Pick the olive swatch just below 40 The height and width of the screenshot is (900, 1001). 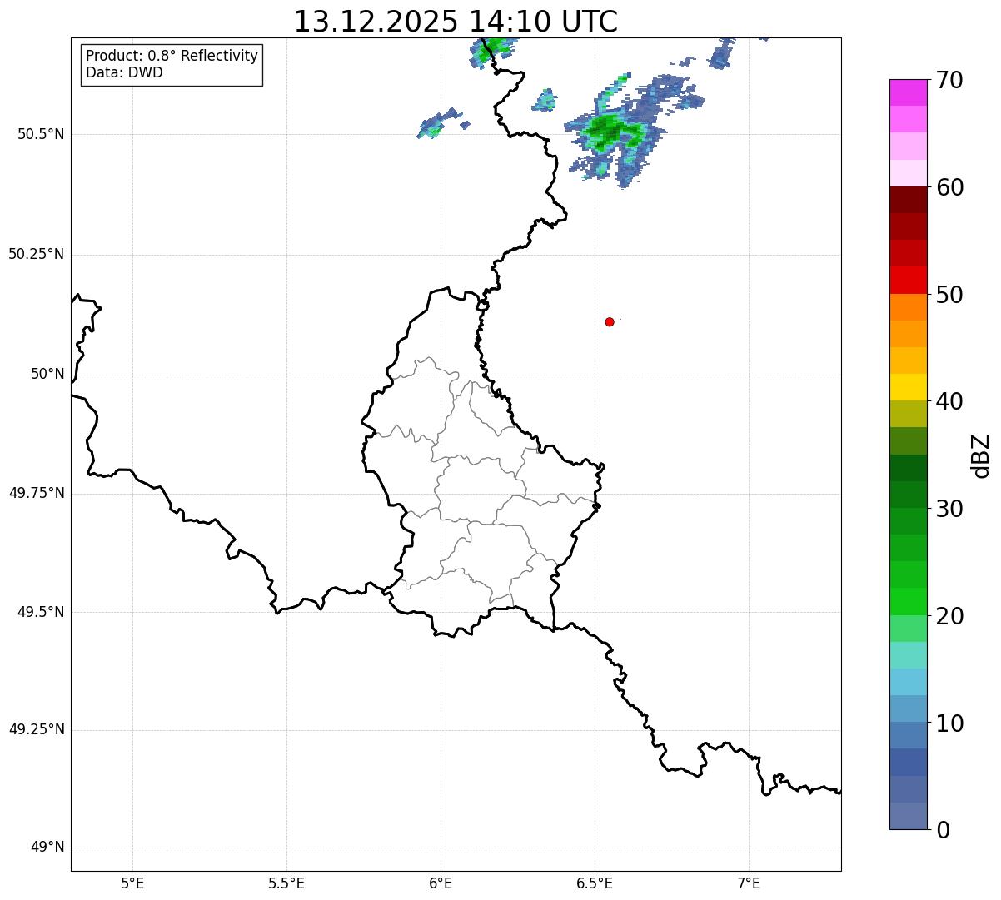coord(909,414)
